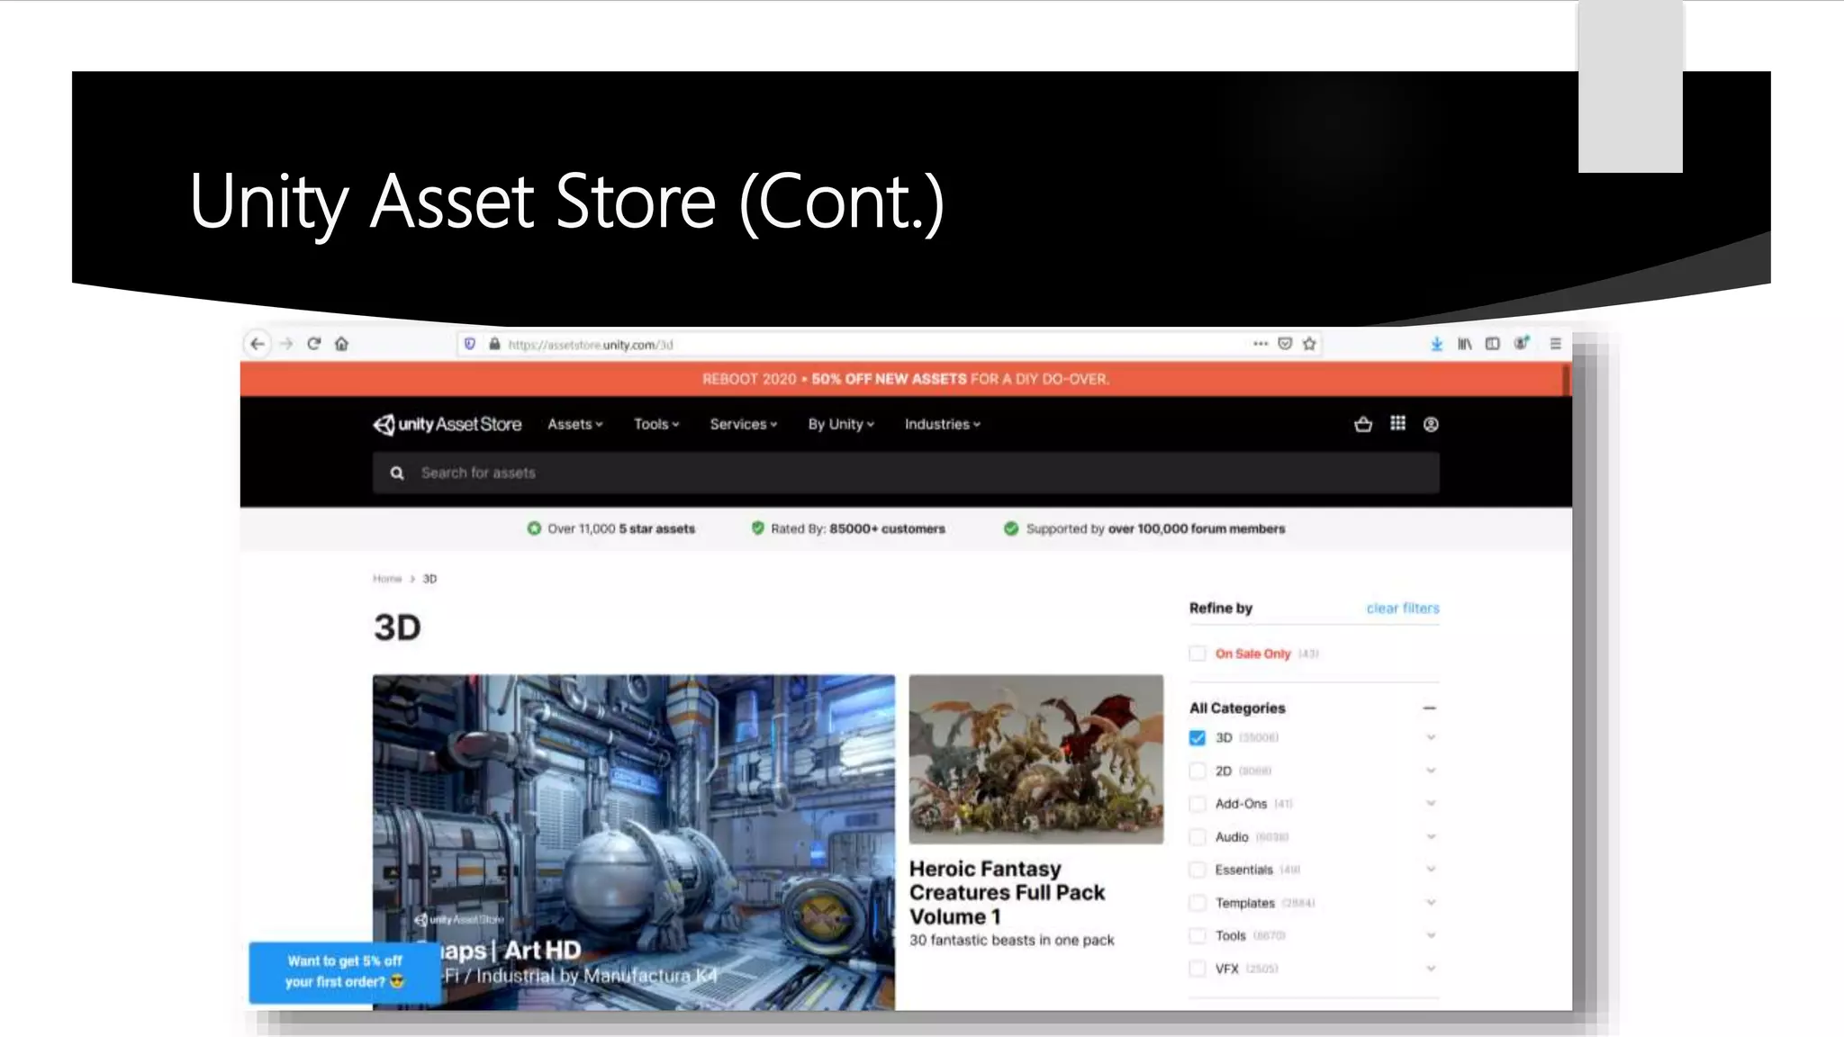Open the Unity apps grid icon
The height and width of the screenshot is (1037, 1844).
pos(1397,423)
